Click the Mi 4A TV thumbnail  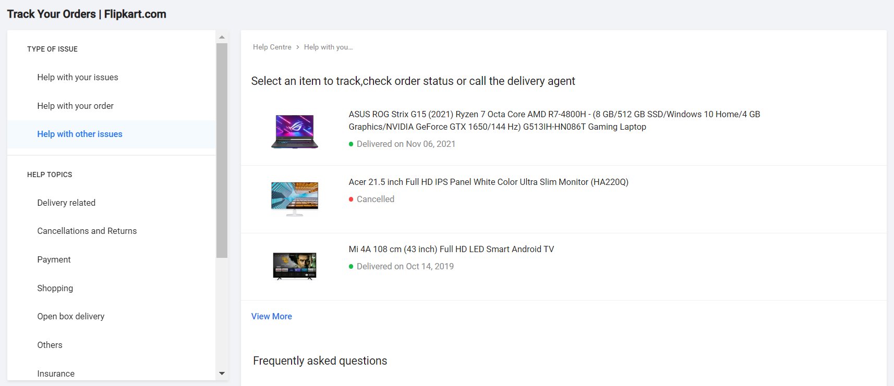pos(295,266)
